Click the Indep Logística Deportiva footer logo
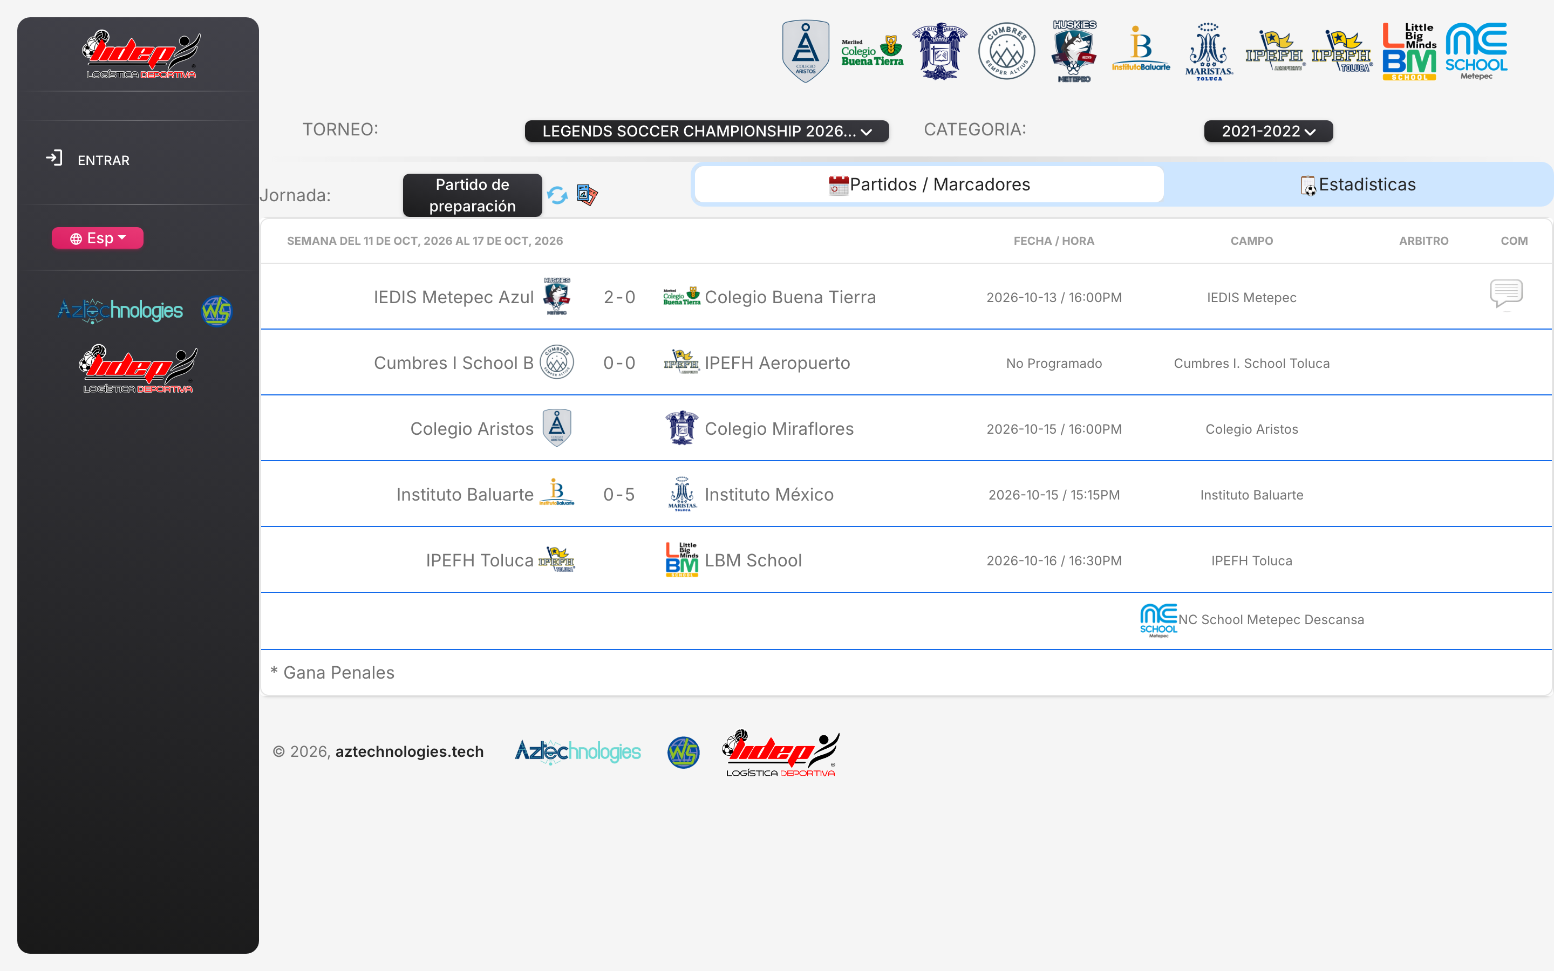The image size is (1554, 971). 780,753
